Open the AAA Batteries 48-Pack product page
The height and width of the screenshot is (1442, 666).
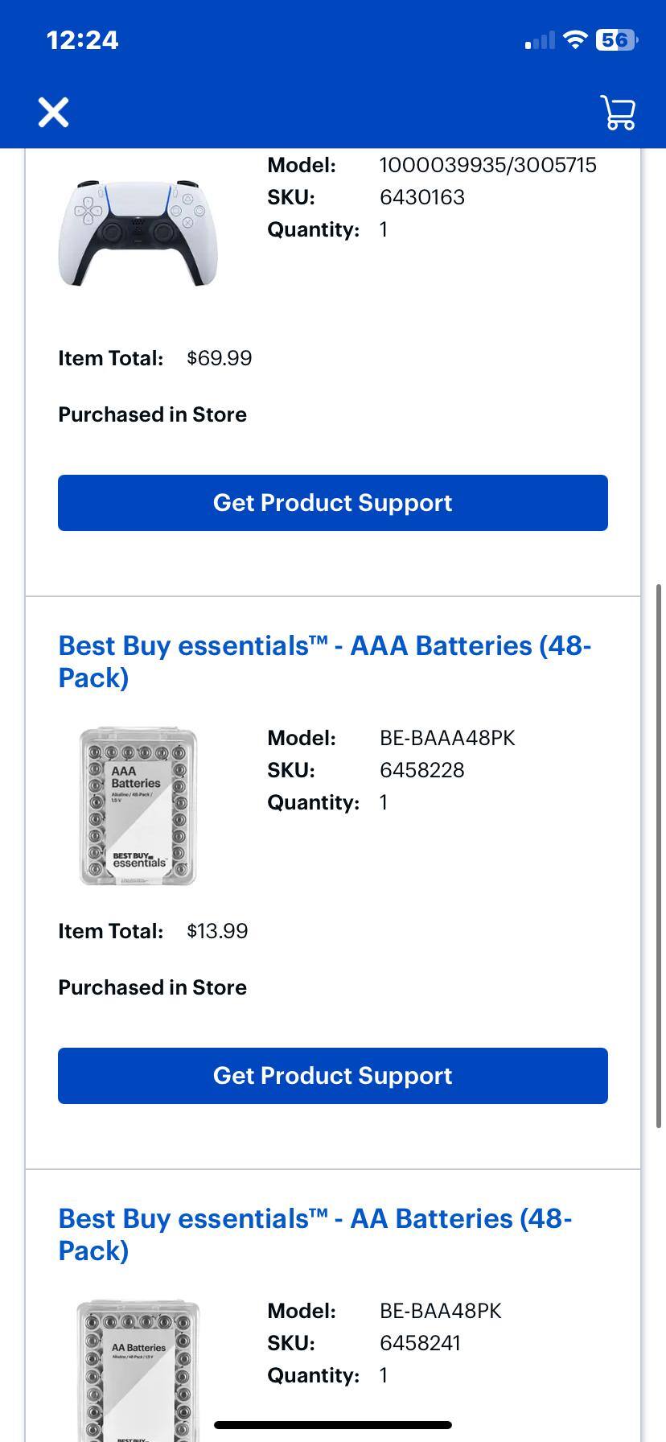pos(324,661)
